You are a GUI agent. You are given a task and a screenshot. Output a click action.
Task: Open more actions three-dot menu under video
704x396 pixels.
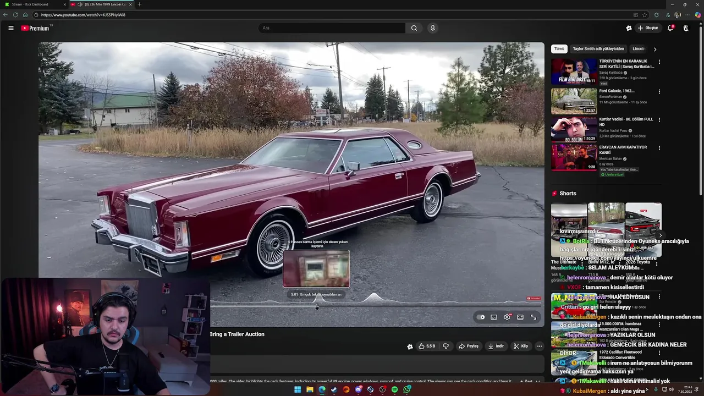tap(540, 346)
